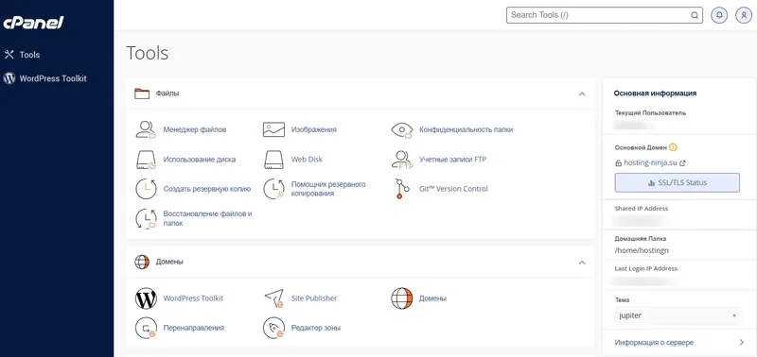Click the Основная информация heading
This screenshot has width=757, height=357.
655,93
